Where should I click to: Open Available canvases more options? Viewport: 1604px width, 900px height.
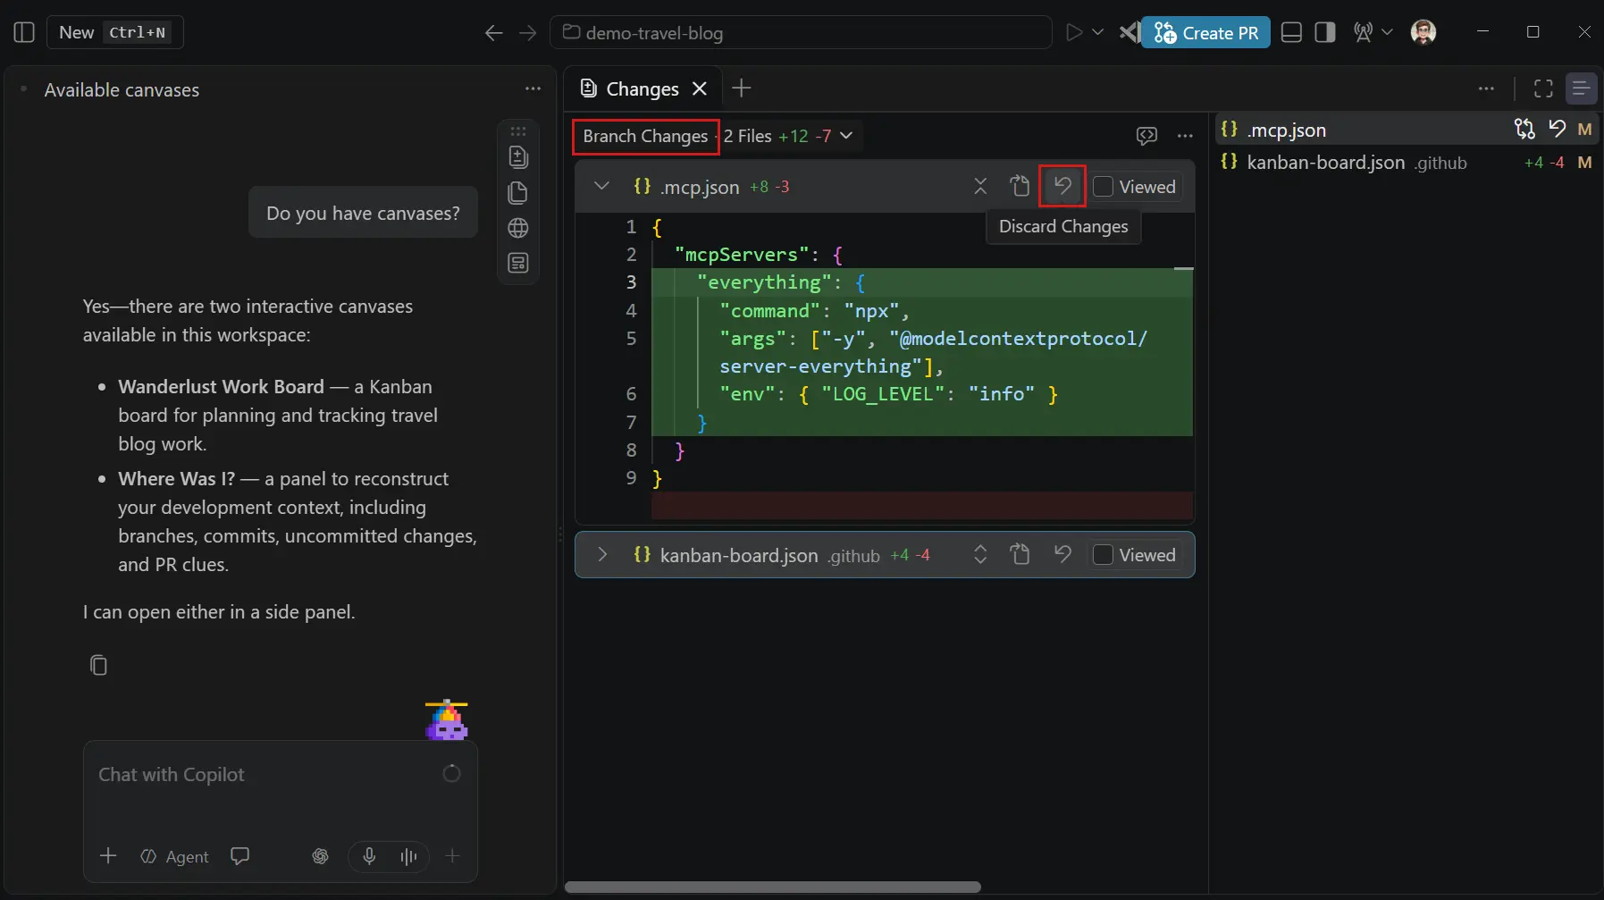tap(533, 88)
